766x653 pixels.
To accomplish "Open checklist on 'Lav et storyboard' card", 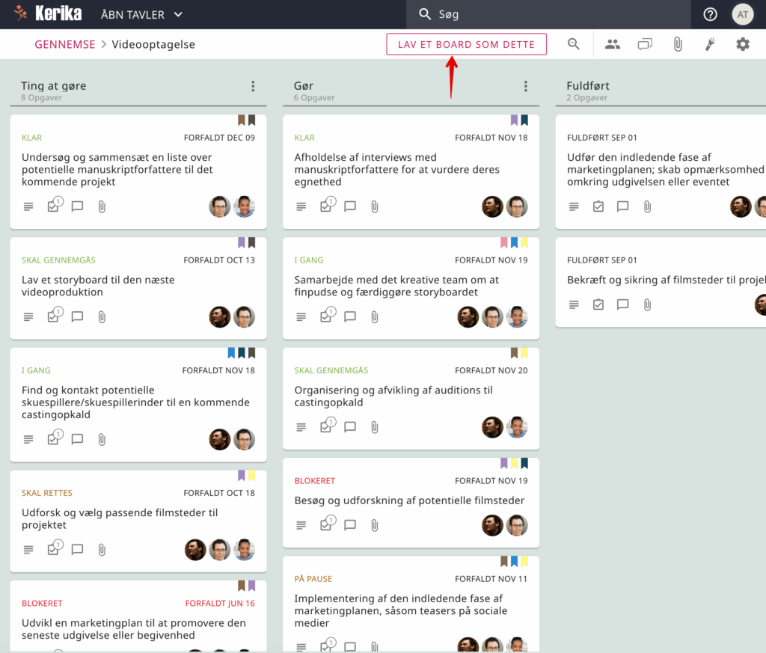I will pyautogui.click(x=53, y=317).
